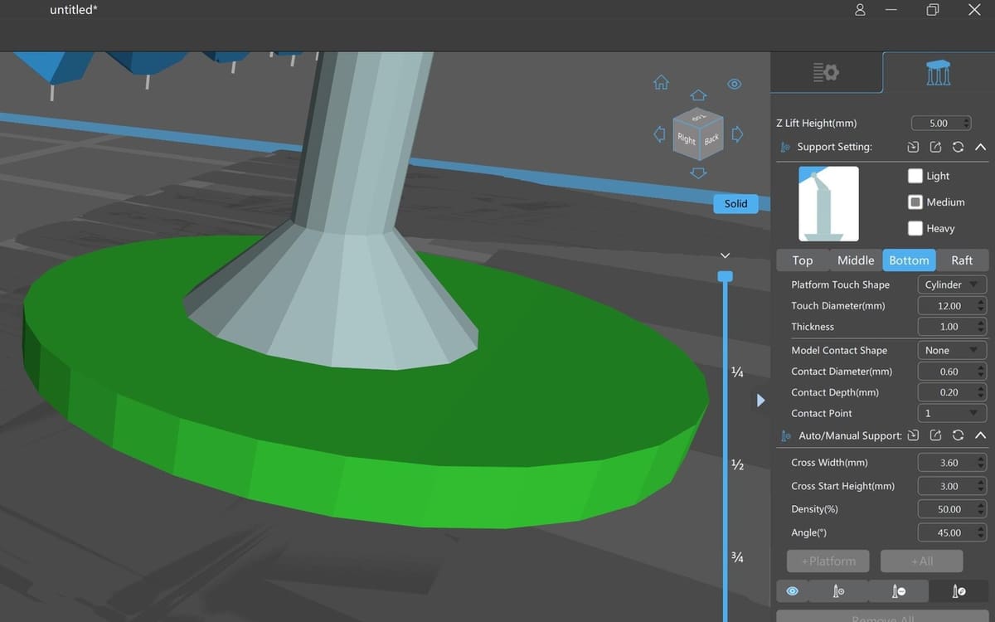Open the print settings panel tab icon
Screen dimensions: 995x622
826,73
